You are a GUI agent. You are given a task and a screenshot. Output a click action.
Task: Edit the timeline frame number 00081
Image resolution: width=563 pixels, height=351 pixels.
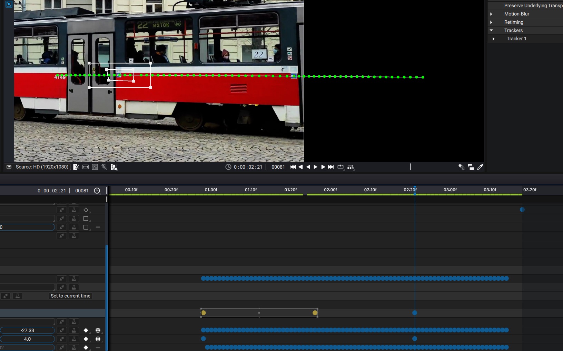pyautogui.click(x=82, y=191)
